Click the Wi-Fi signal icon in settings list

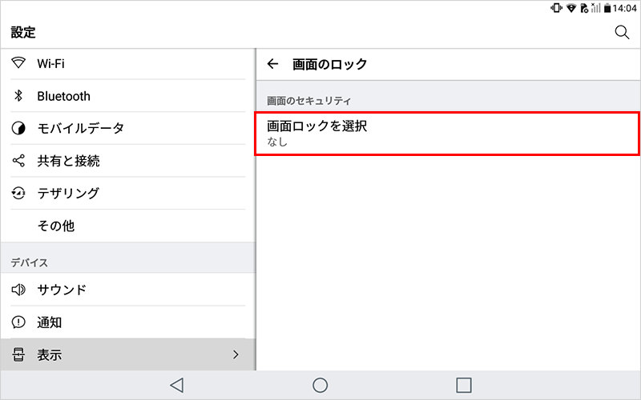18,63
